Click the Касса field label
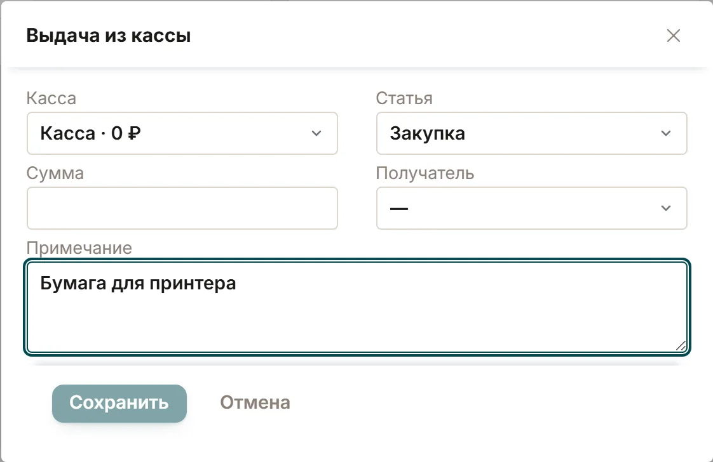Viewport: 713px width, 462px height. (x=51, y=98)
